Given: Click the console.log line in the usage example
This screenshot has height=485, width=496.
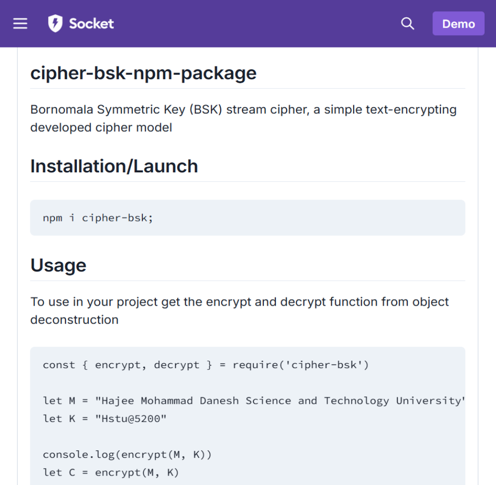Looking at the screenshot, I should pos(127,454).
